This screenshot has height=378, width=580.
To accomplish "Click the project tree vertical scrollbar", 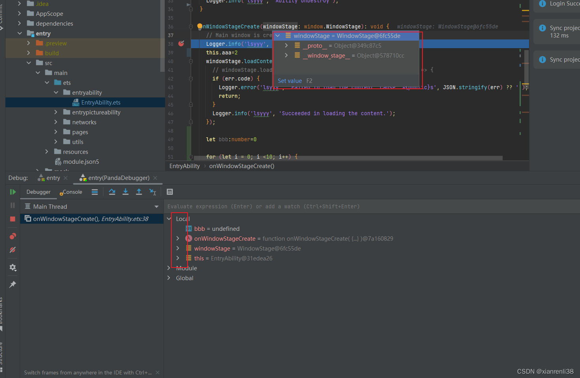I will click(x=162, y=36).
